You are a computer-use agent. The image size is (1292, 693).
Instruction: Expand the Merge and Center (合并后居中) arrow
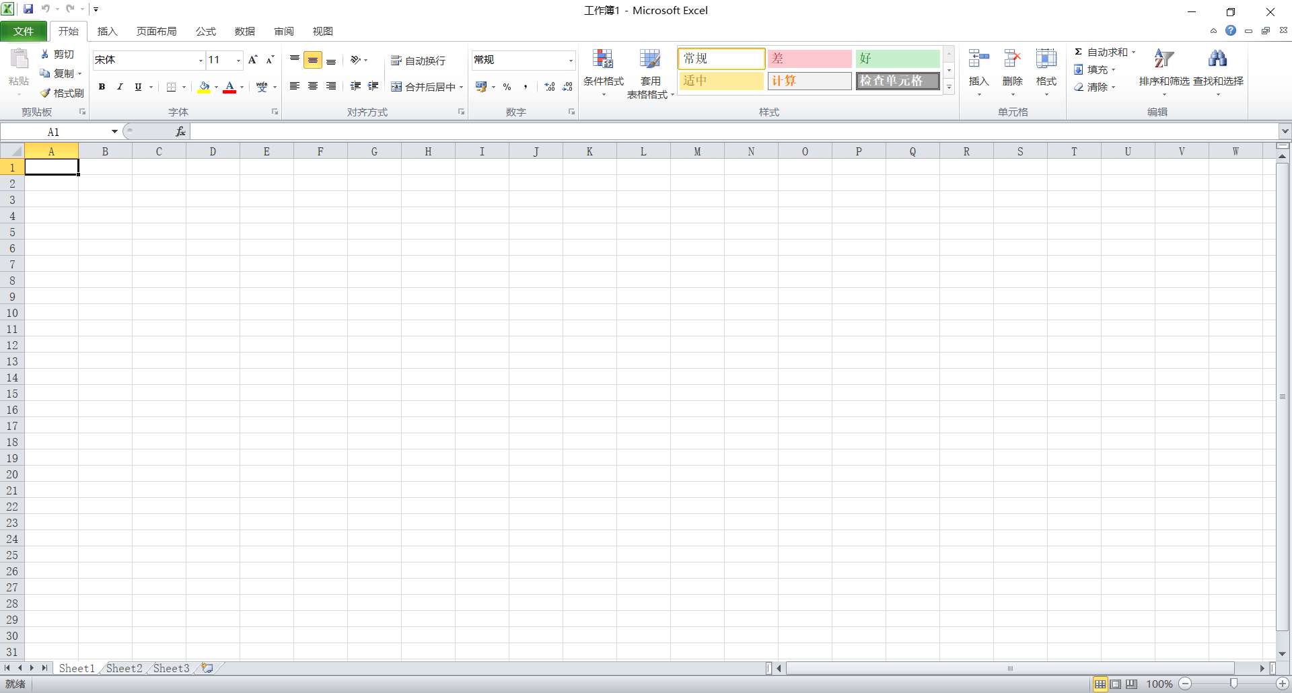pyautogui.click(x=462, y=87)
